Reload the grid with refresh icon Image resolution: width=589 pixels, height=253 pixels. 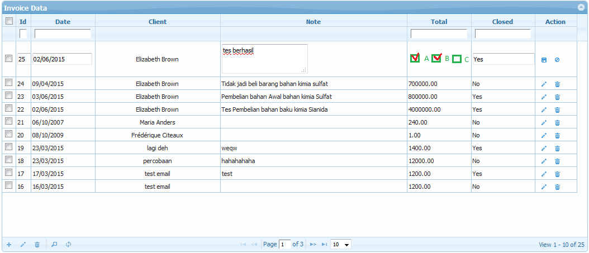click(68, 245)
